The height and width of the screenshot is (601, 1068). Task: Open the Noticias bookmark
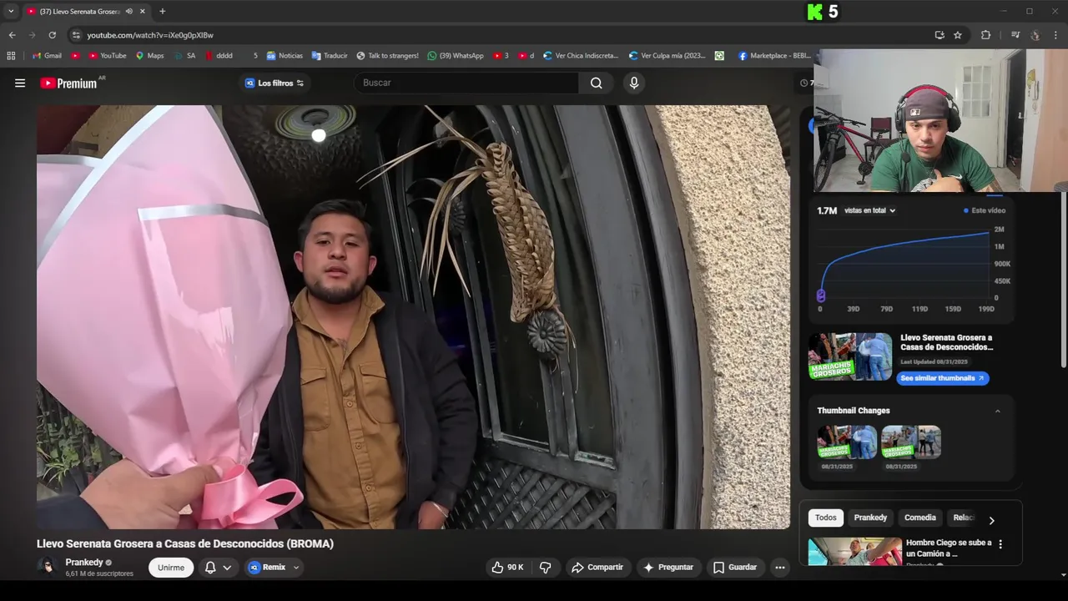(x=285, y=56)
